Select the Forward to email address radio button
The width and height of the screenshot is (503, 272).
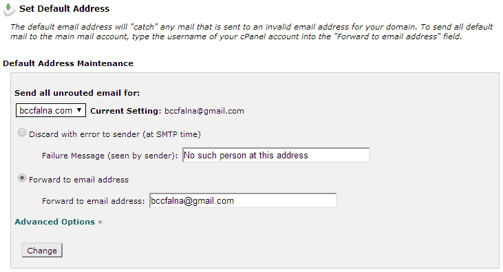[22, 178]
